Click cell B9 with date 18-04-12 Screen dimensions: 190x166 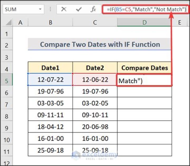click(50, 127)
